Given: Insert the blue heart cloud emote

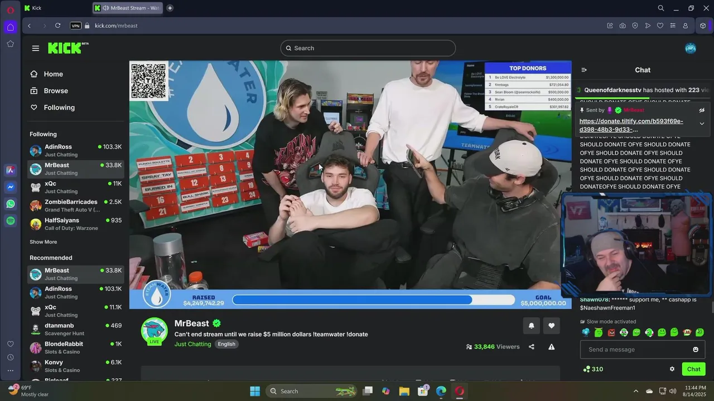Looking at the screenshot, I should (586, 332).
